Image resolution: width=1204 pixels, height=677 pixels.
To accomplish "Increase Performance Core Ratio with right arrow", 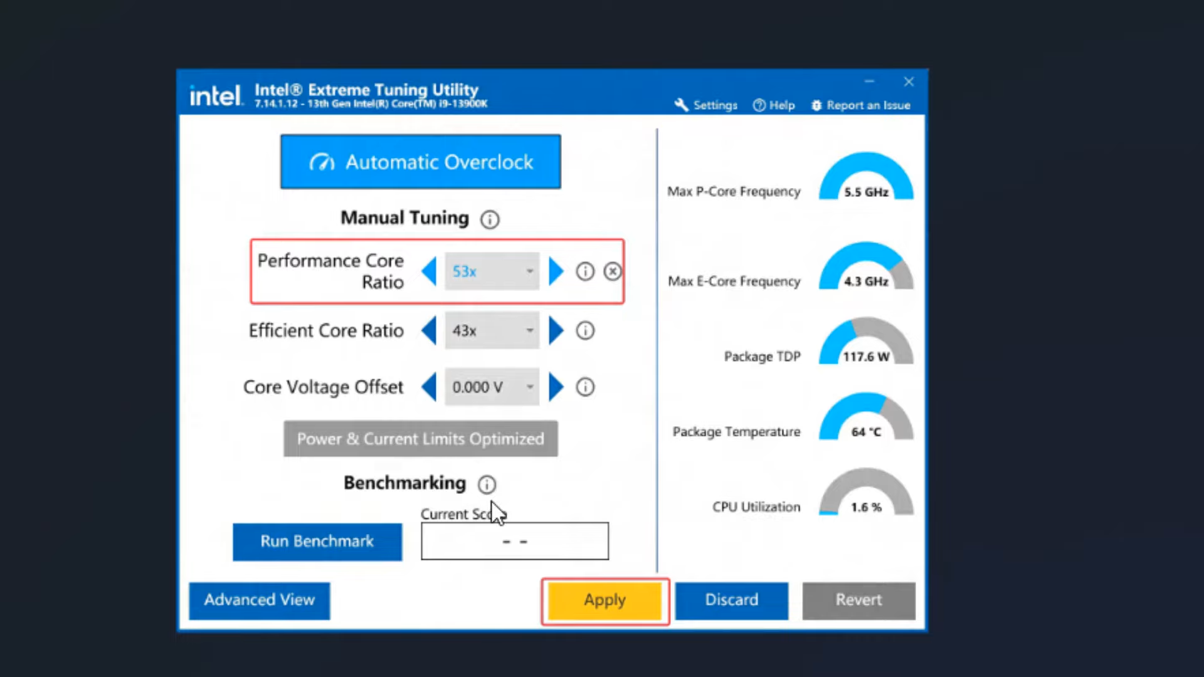I will (556, 271).
